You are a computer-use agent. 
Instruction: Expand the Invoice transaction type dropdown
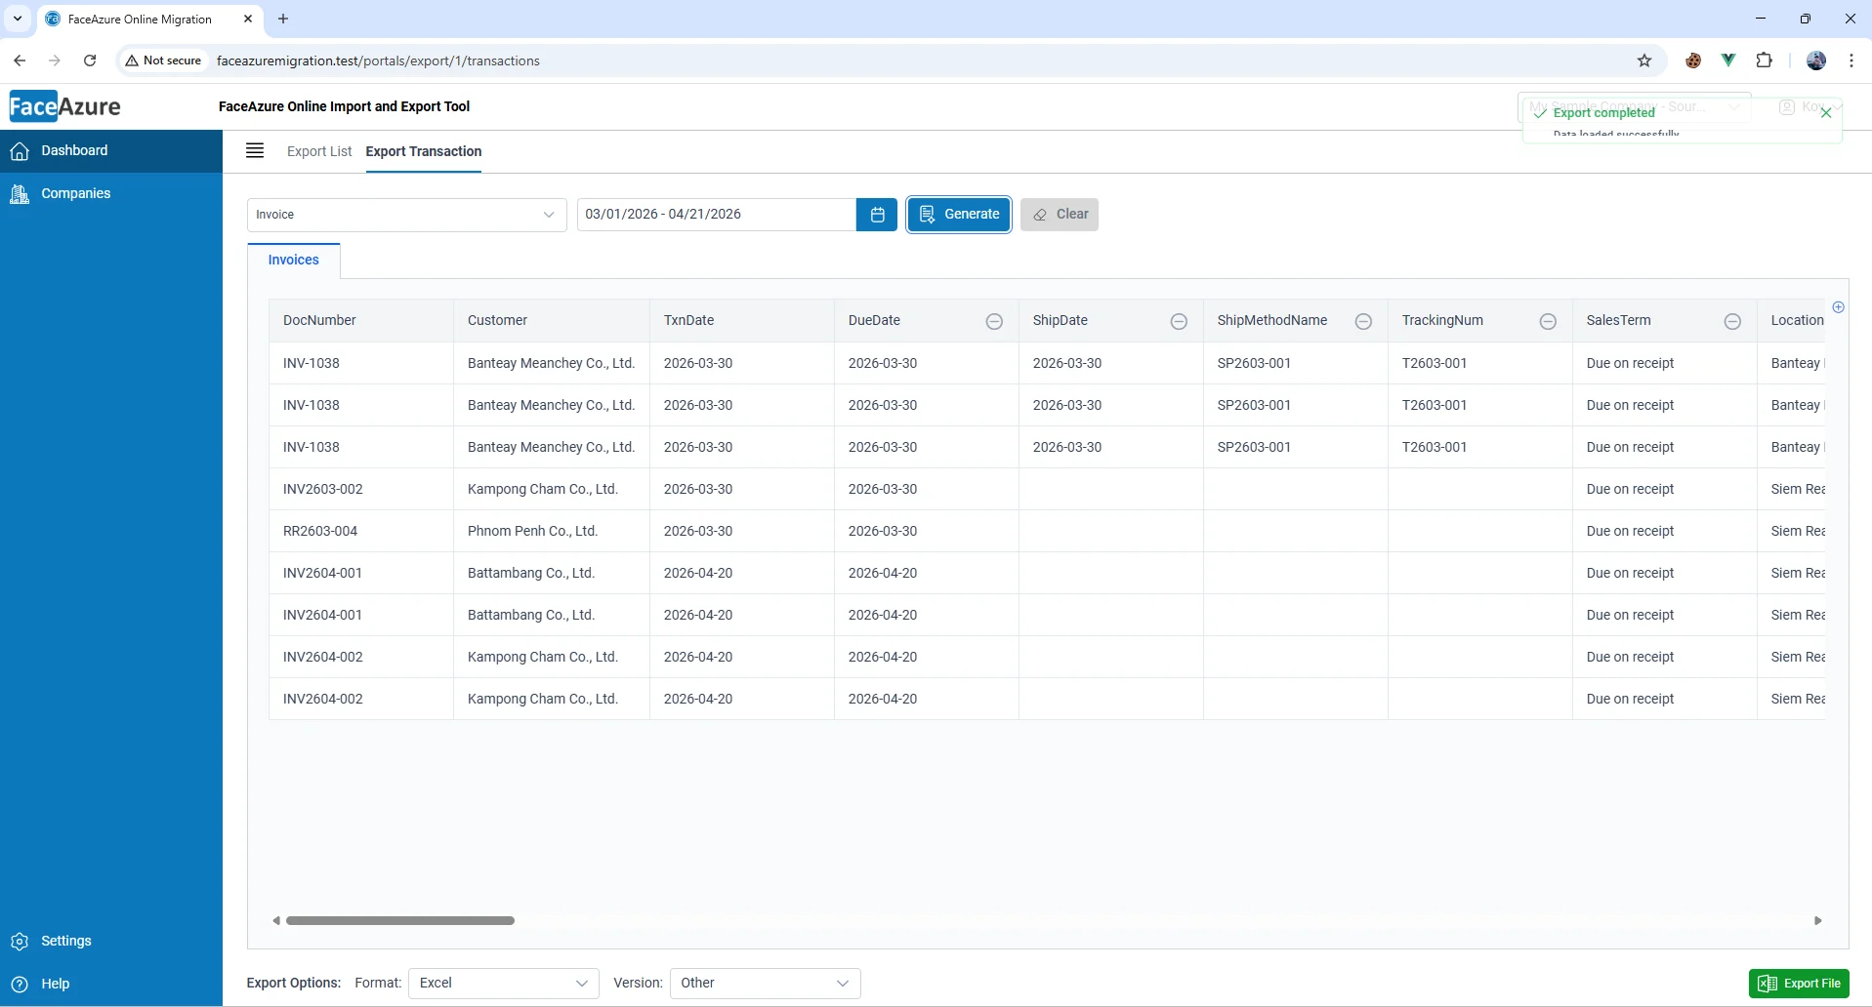point(406,215)
